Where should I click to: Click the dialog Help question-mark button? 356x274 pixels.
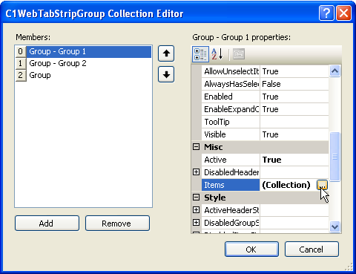coord(326,13)
